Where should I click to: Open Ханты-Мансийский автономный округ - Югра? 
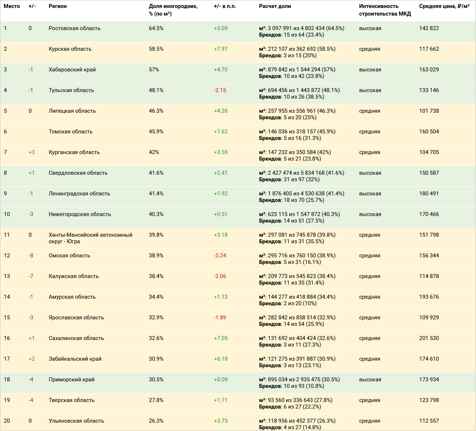[90, 238]
